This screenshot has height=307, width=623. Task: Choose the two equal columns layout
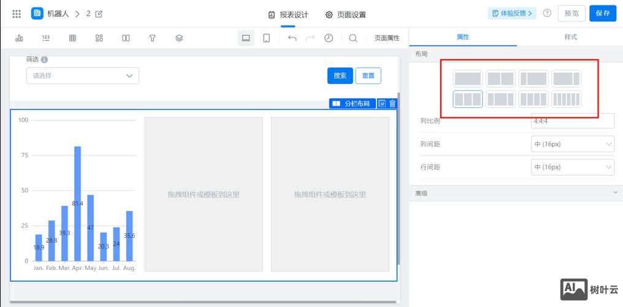point(500,79)
